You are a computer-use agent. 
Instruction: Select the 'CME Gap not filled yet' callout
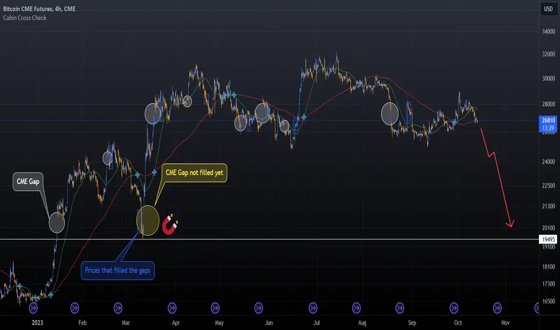click(194, 173)
